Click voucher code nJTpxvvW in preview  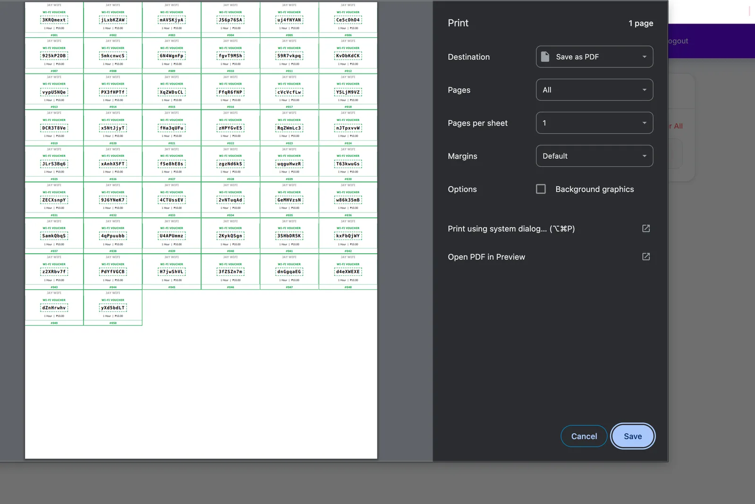348,128
